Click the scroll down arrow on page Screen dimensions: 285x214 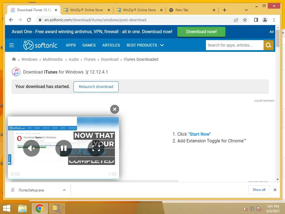click(x=277, y=179)
